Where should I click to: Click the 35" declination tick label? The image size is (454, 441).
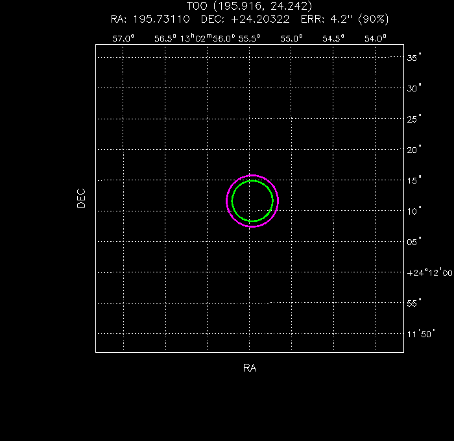[x=415, y=58]
